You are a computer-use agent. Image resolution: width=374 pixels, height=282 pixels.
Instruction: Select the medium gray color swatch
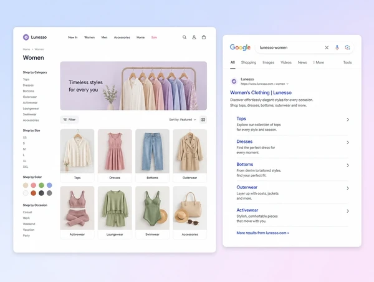point(49,193)
